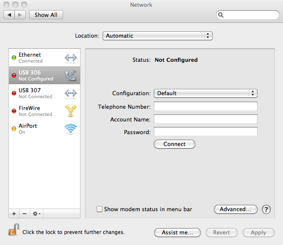Click the Assist me button

pos(178,232)
